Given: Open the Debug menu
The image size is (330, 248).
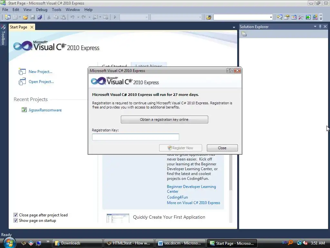Looking at the screenshot, I should tap(42, 9).
